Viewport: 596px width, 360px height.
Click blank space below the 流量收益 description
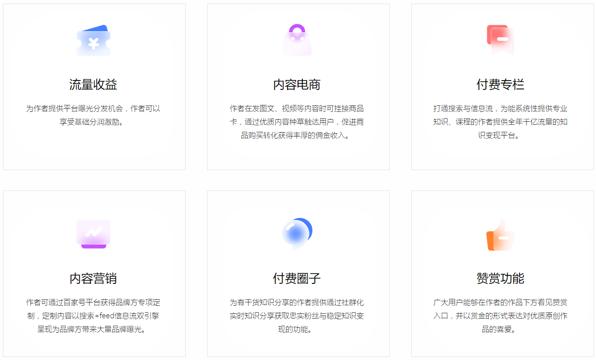[93, 149]
